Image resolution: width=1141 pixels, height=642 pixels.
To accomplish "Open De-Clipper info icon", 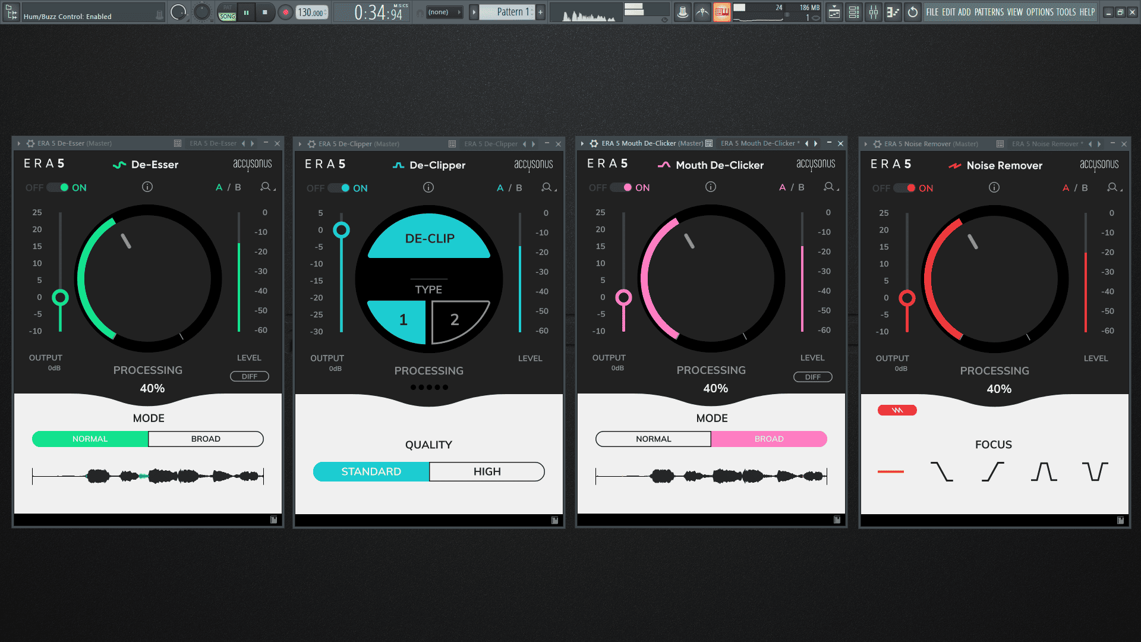I will pos(428,187).
